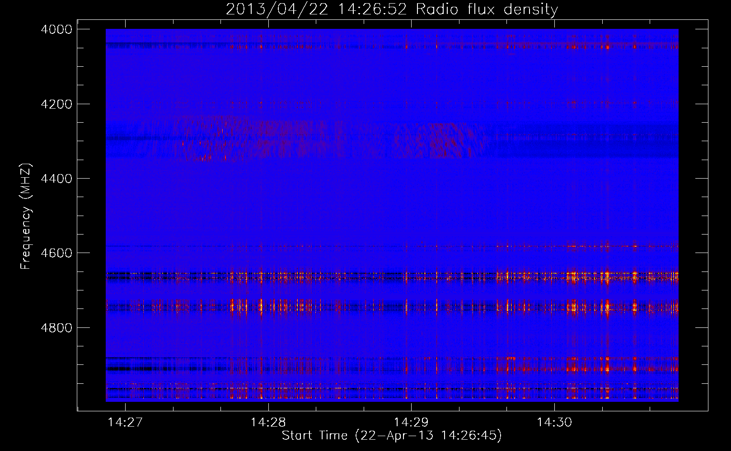Click the plot title "2013/04/22 14:26:52 Radio flux density"
Image resolution: width=731 pixels, height=451 pixels.
(x=392, y=9)
